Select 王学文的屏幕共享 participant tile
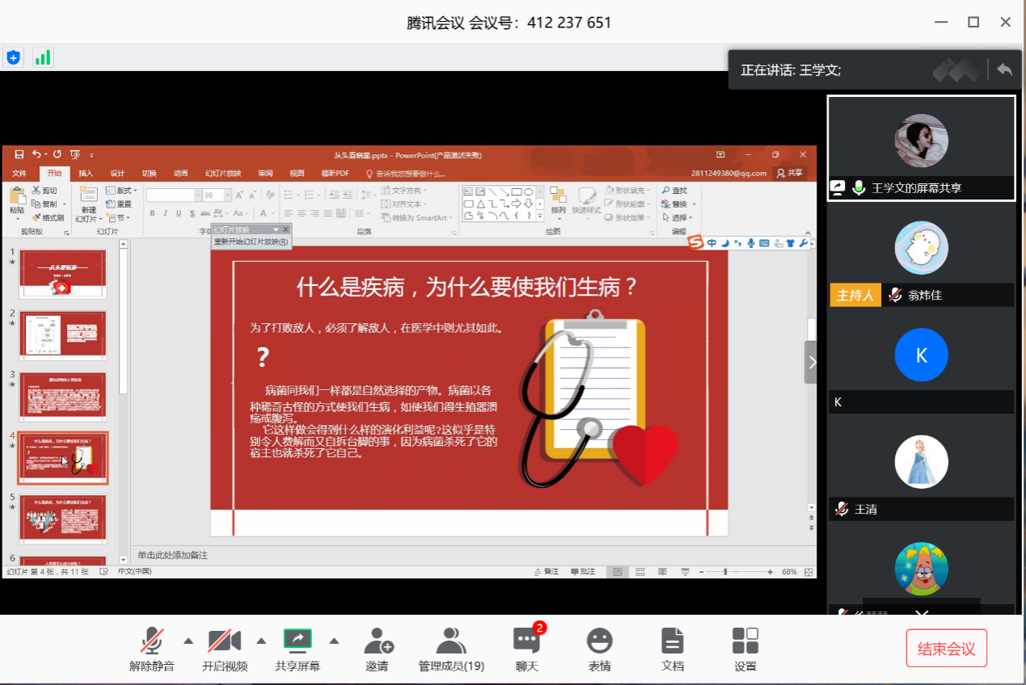Screen dimensions: 1026x685 [x=921, y=148]
